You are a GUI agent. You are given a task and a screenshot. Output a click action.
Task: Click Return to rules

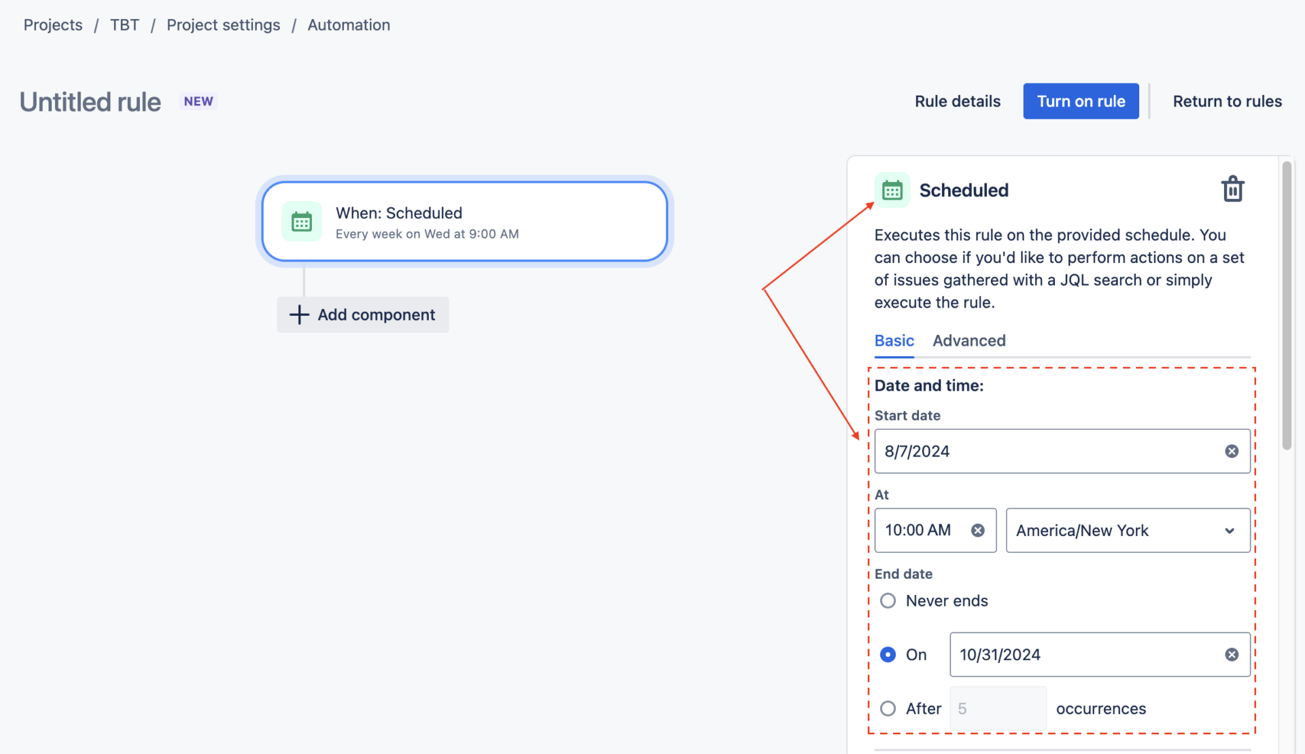tap(1227, 101)
